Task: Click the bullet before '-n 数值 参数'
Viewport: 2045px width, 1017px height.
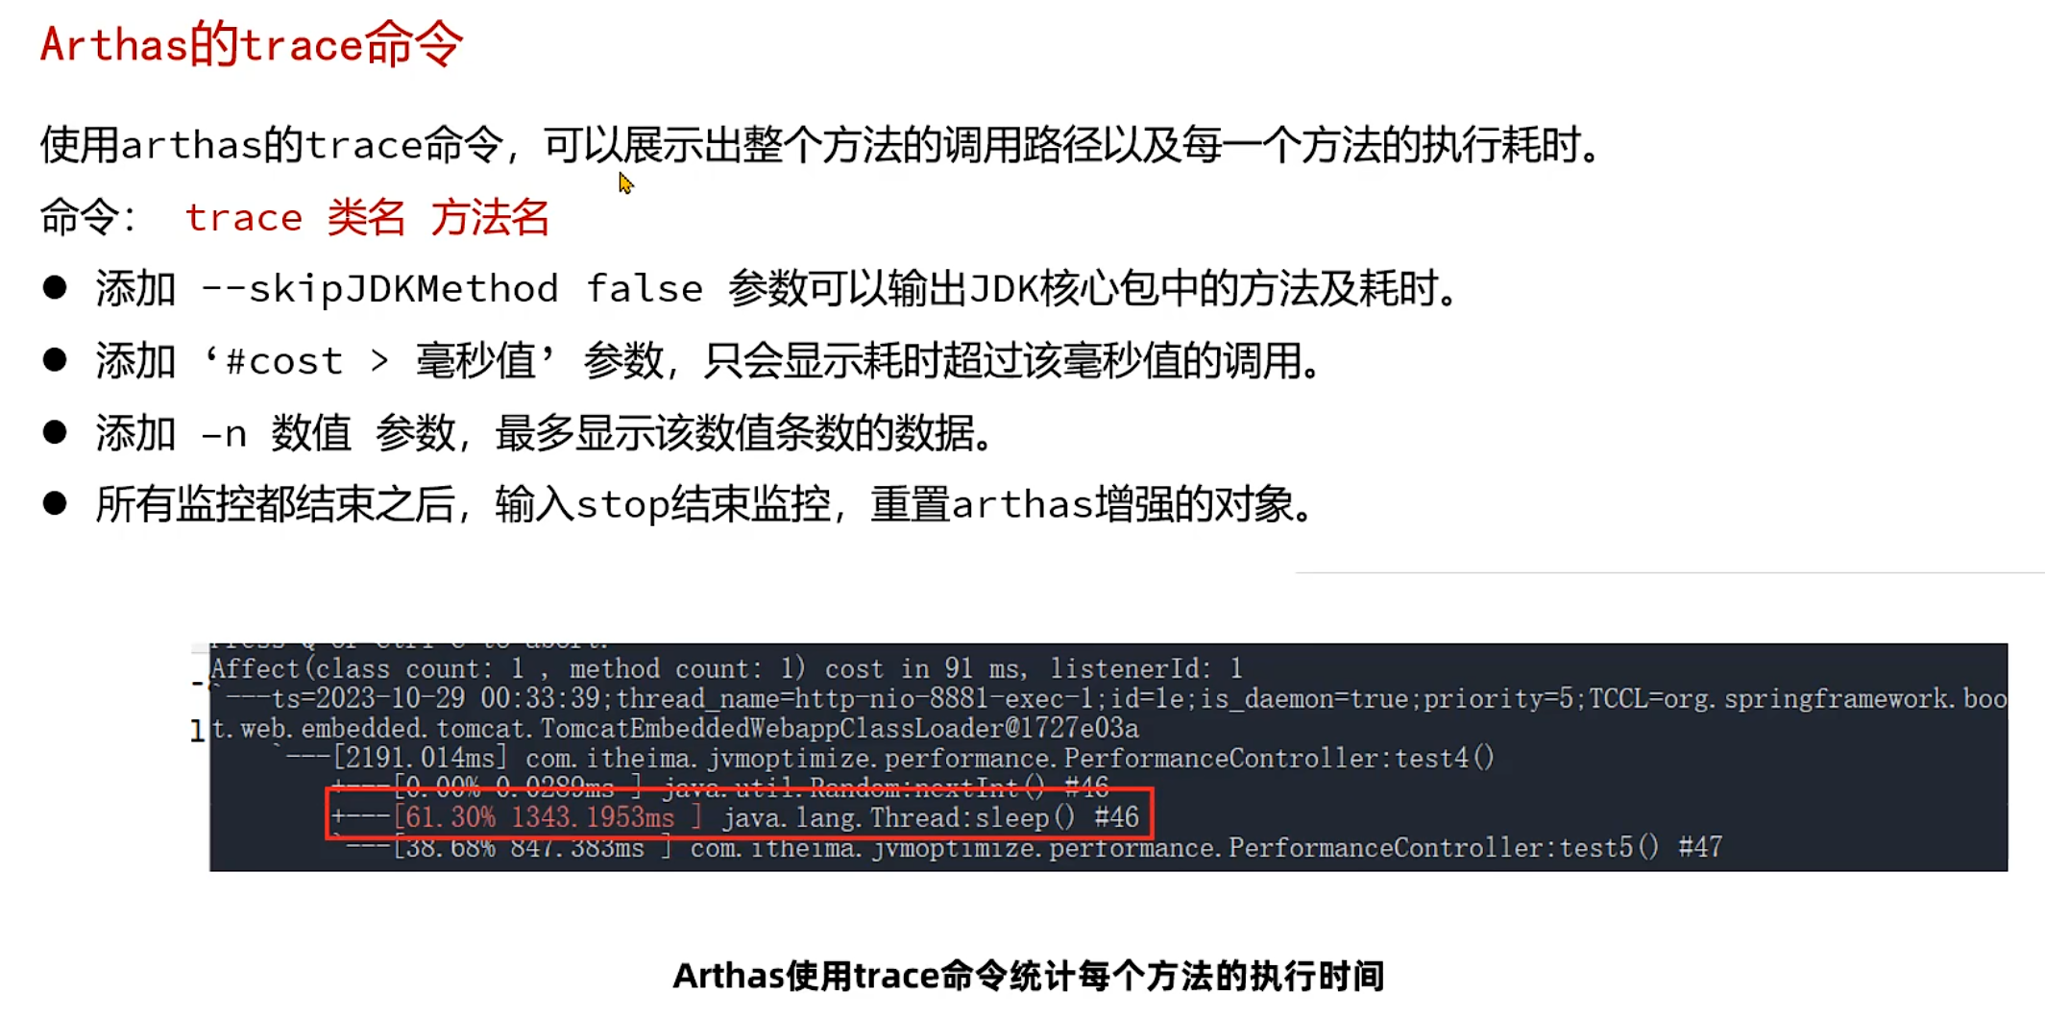Action: (55, 432)
